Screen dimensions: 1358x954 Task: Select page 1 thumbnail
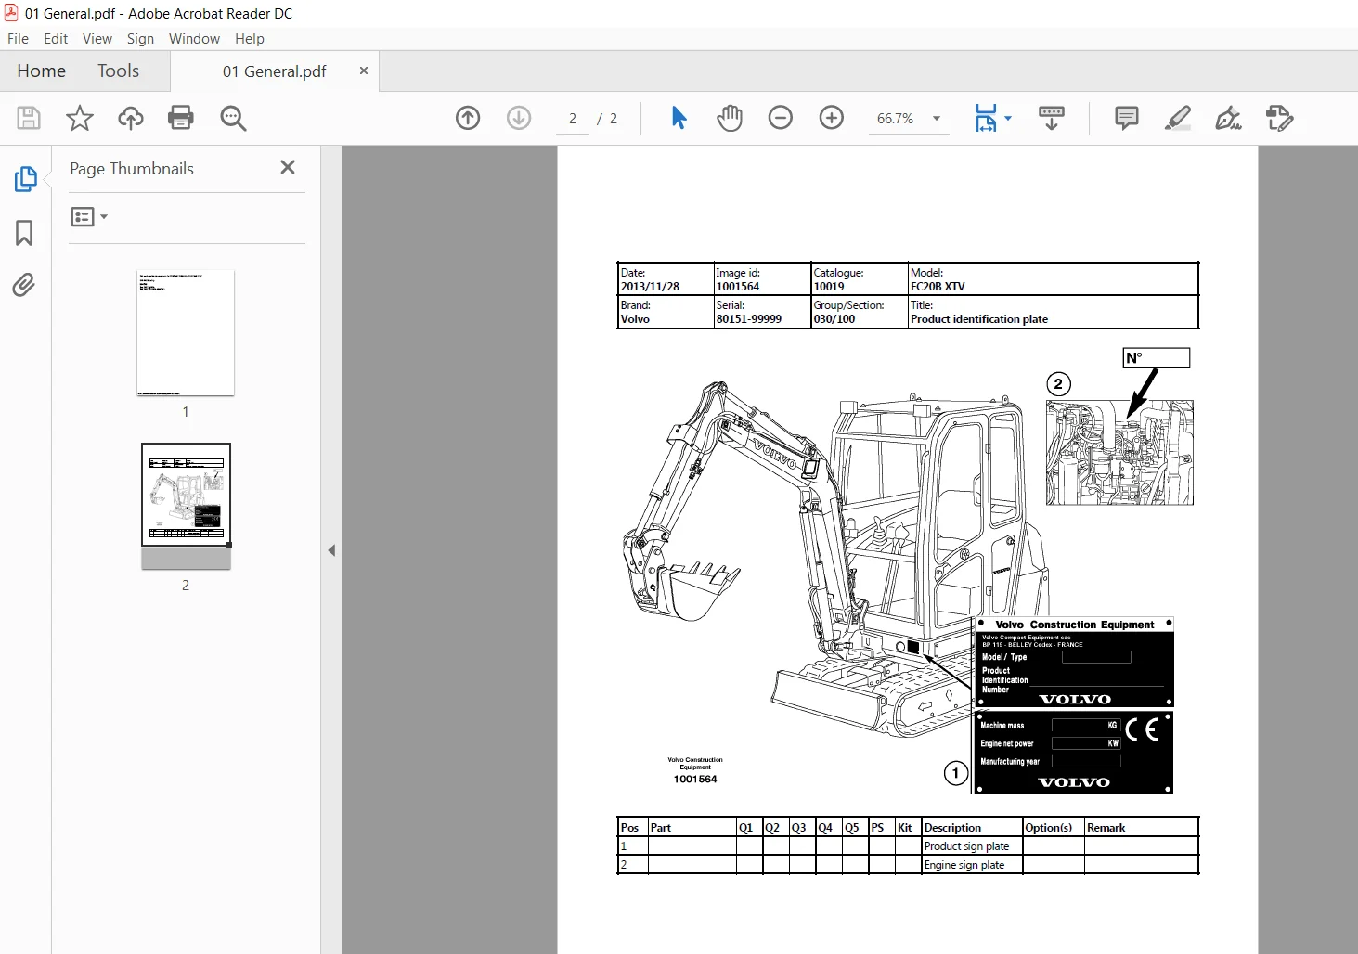click(x=186, y=333)
